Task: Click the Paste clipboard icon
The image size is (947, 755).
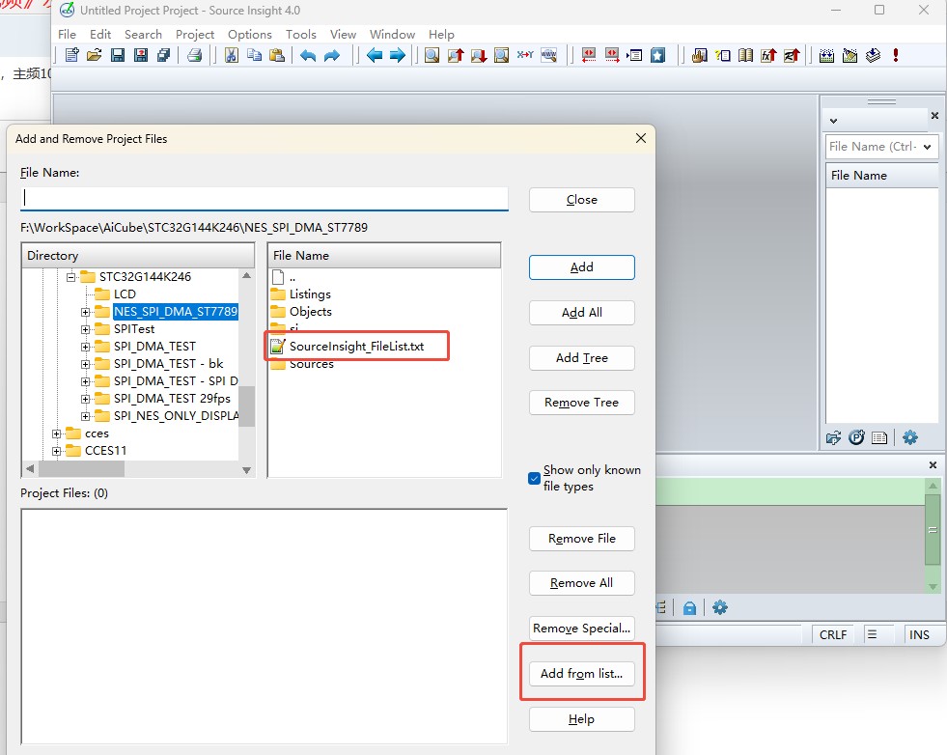Action: (x=277, y=56)
